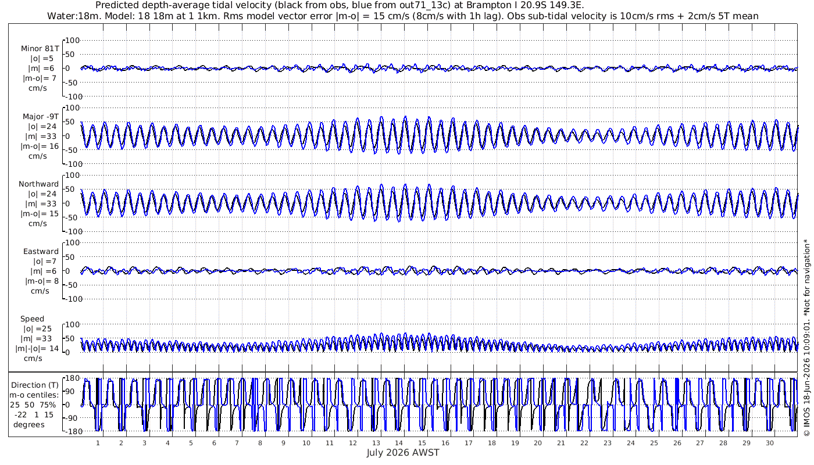
Task: Click day '20' on the x-axis
Action: 538,442
